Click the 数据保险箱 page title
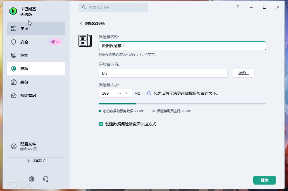The width and height of the screenshot is (288, 191). coord(95,23)
